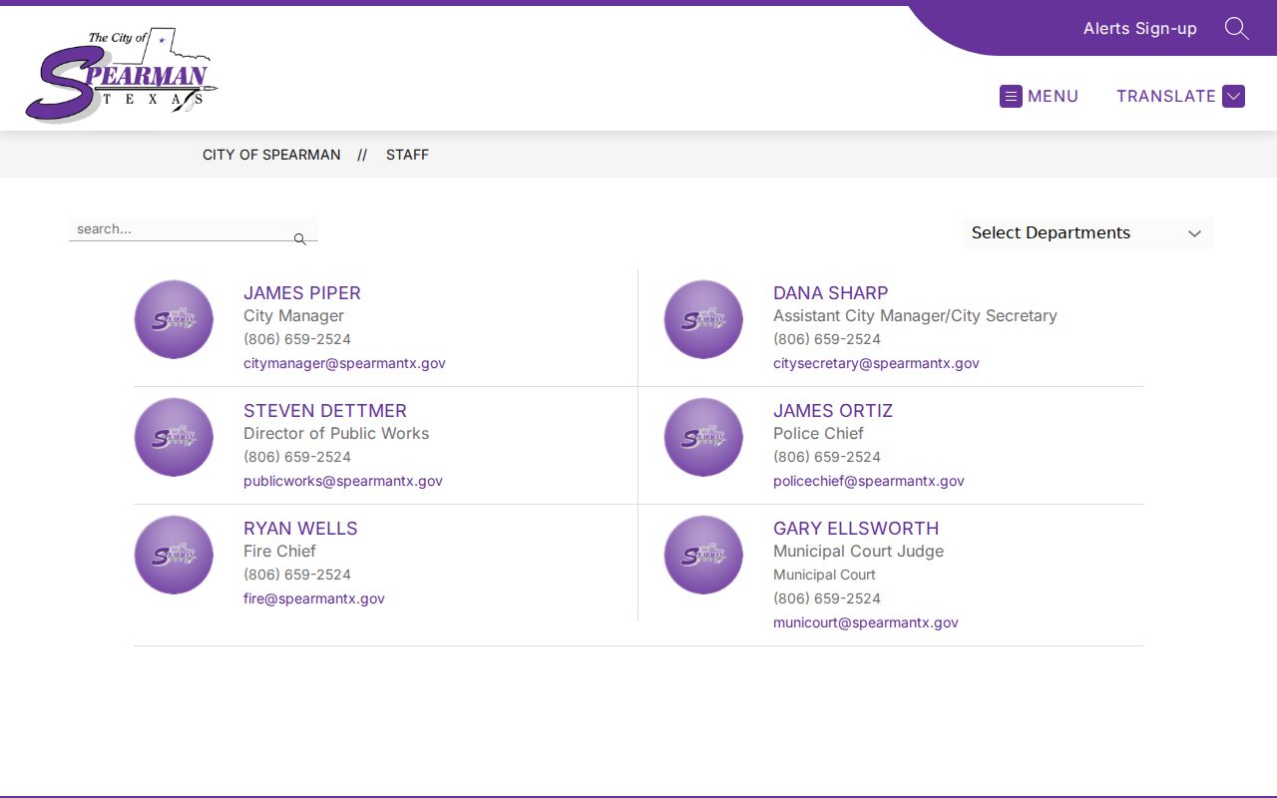Click the City of Spearman logo
The height and width of the screenshot is (798, 1277).
122,75
